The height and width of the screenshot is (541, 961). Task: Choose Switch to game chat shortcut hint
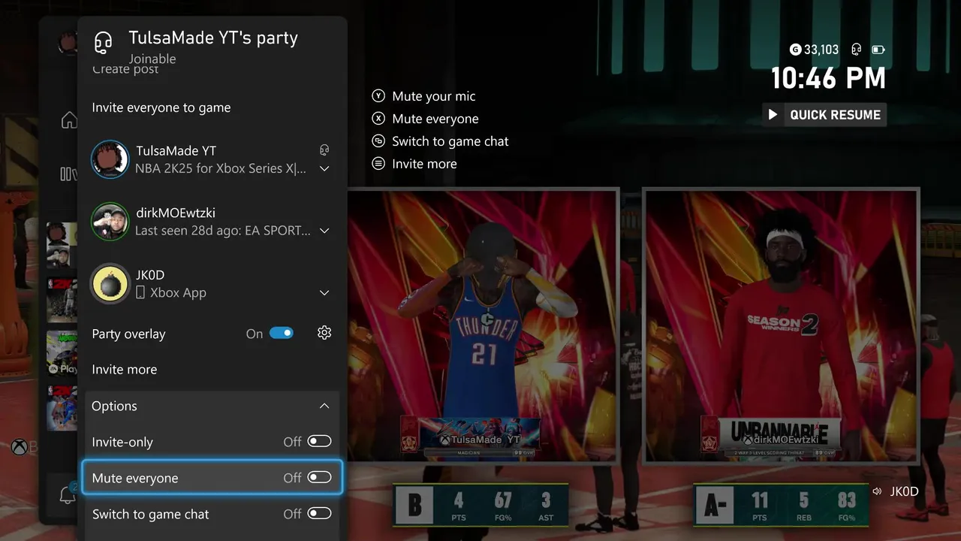click(x=450, y=141)
